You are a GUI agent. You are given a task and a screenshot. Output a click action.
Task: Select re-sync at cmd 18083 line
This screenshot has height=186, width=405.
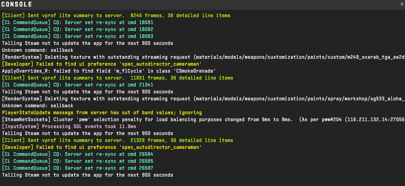click(x=77, y=36)
